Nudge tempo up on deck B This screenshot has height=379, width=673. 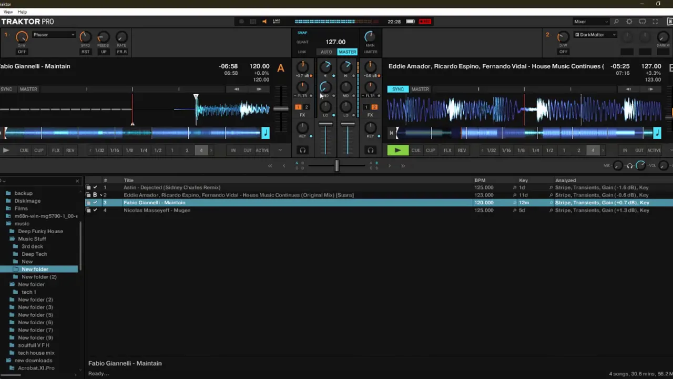click(650, 89)
